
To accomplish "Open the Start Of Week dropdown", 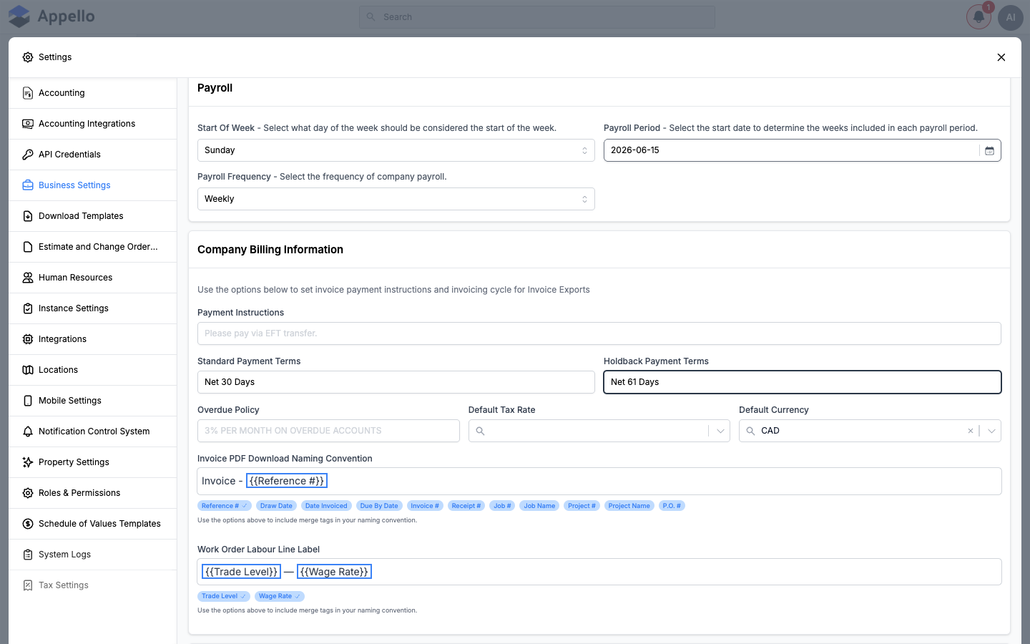I will coord(396,150).
